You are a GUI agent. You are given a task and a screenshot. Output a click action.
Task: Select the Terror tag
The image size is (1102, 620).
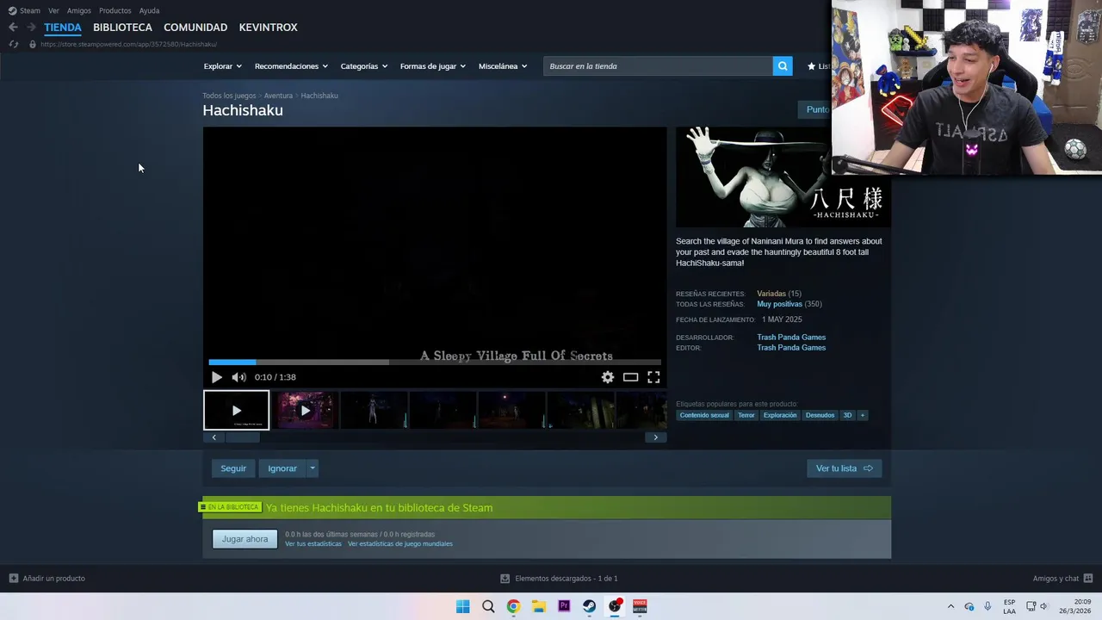point(746,415)
